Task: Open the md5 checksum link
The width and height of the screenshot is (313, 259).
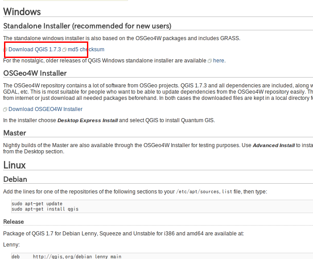Action: pos(86,49)
